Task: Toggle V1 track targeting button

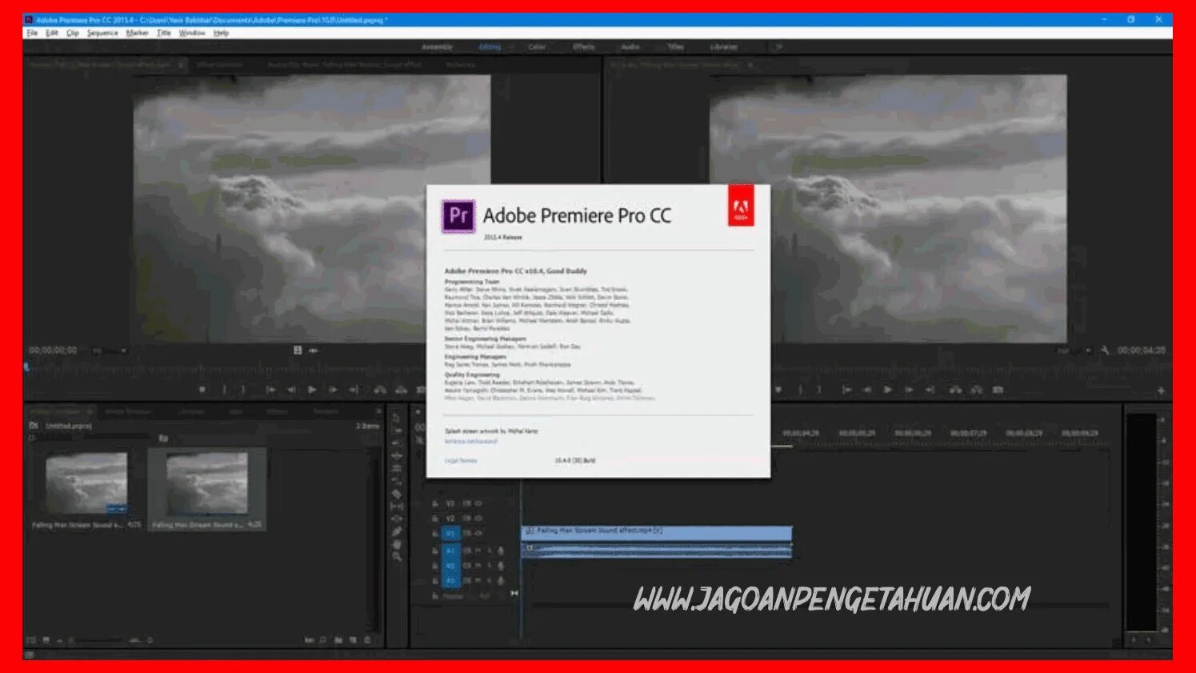Action: (450, 534)
